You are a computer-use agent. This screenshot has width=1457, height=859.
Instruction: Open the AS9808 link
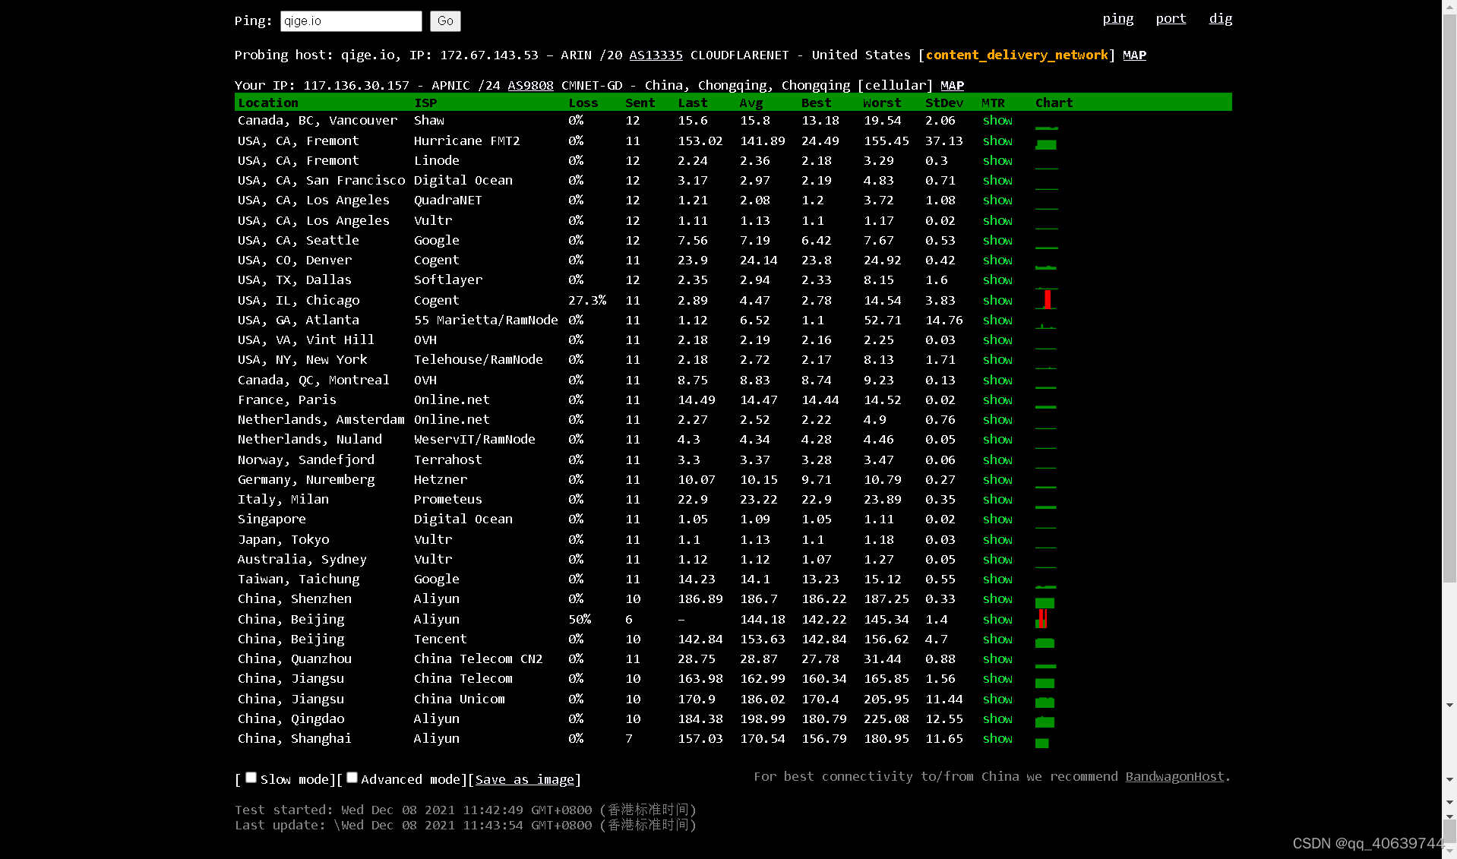pos(530,85)
